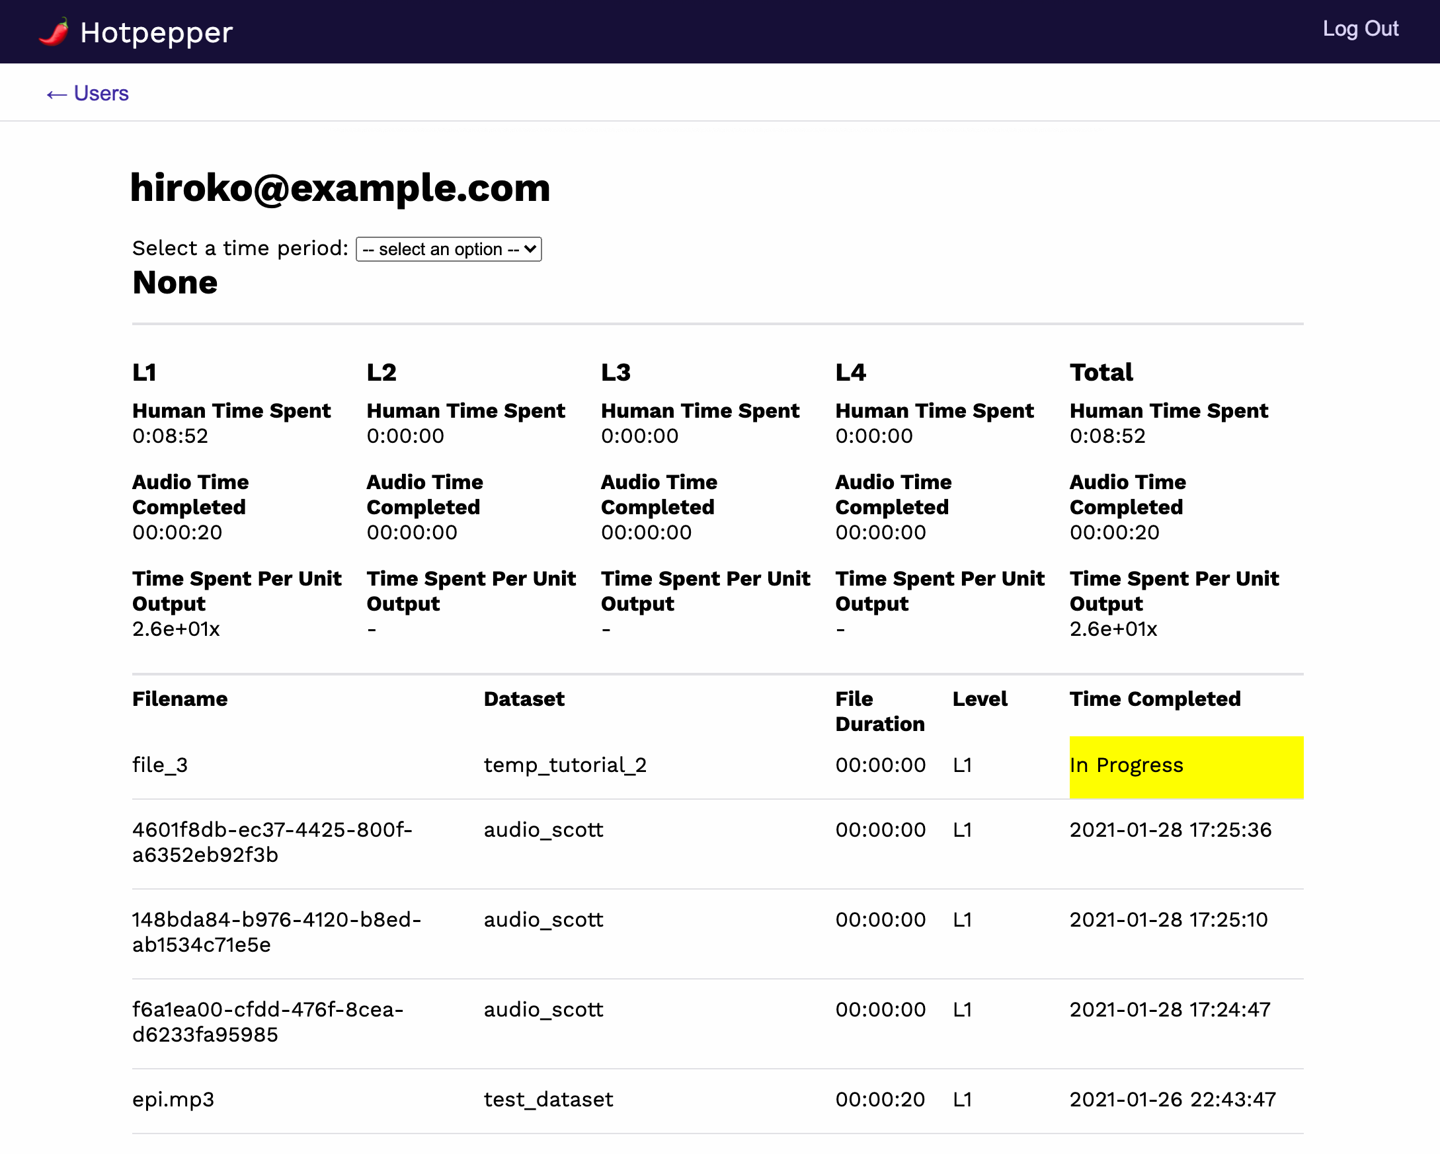
Task: Click the hiroko@example.com heading
Action: point(340,188)
